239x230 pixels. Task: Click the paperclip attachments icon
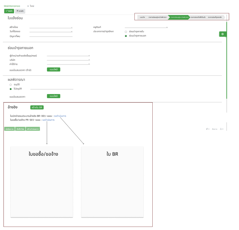207,129
